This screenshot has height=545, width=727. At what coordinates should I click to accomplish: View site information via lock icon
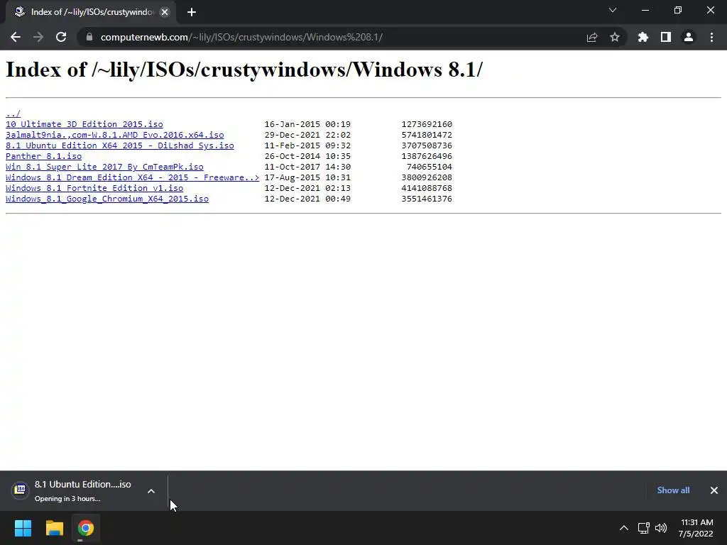tap(89, 37)
